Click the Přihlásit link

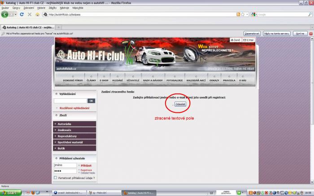86,166
